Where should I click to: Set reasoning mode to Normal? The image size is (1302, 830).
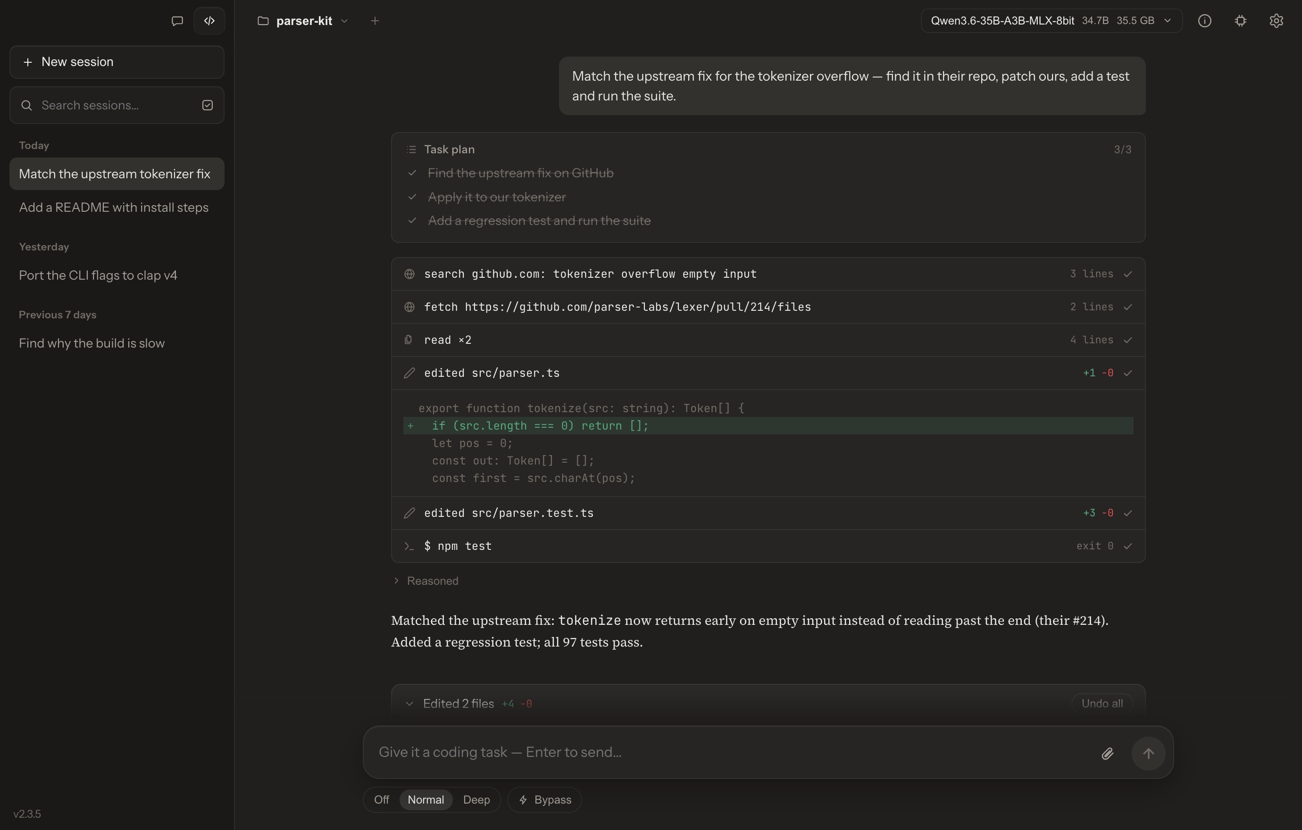point(426,800)
